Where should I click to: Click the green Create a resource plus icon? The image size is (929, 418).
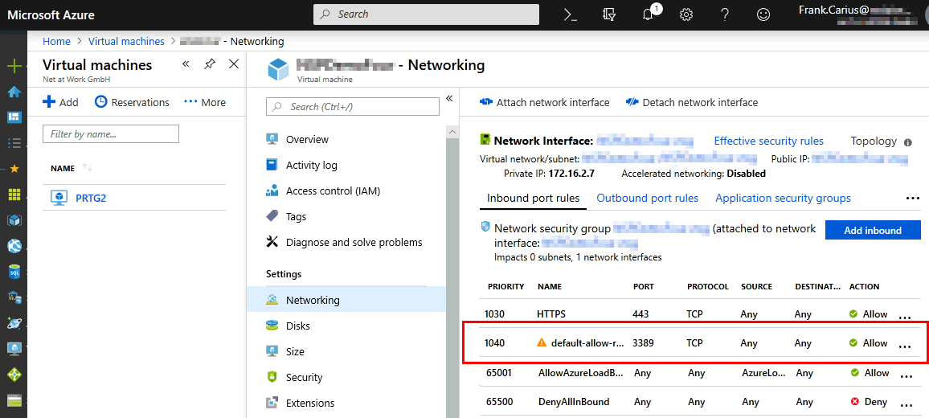14,66
